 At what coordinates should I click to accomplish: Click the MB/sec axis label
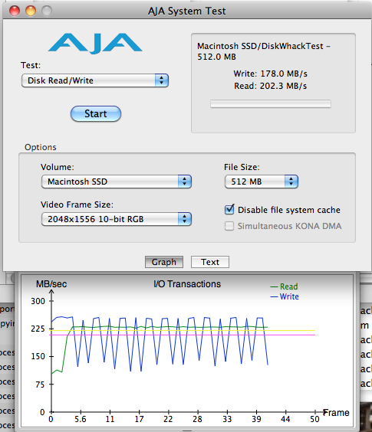[x=51, y=284]
